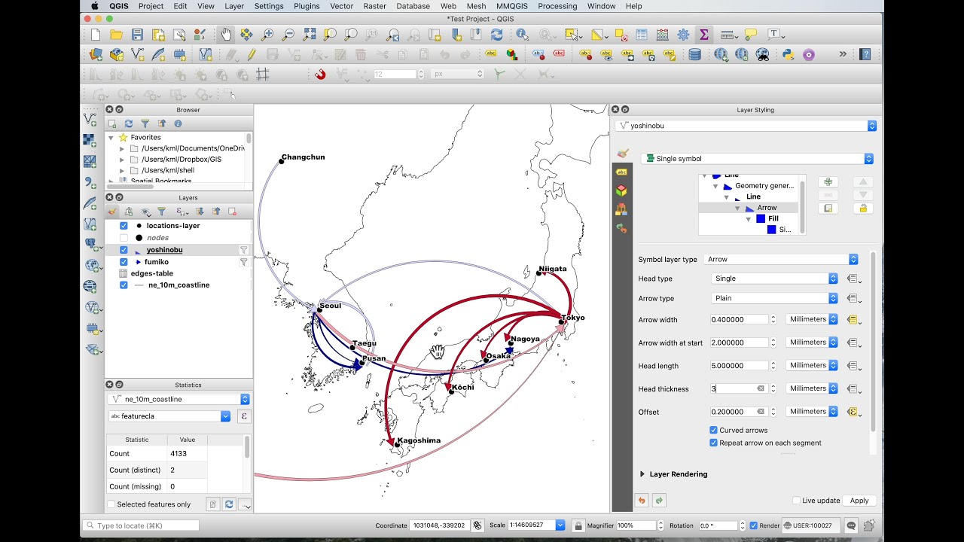Open DB Manager database cylinder icon

pyautogui.click(x=694, y=54)
